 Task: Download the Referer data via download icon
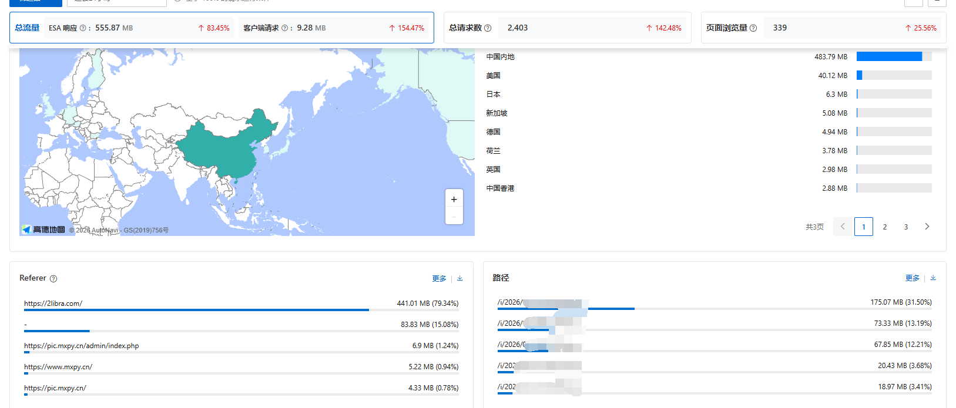click(x=460, y=278)
